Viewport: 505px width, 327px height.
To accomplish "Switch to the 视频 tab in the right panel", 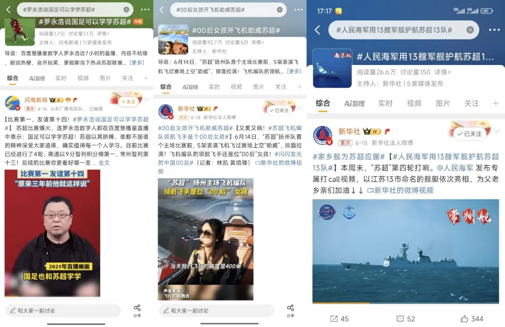I will tap(414, 103).
